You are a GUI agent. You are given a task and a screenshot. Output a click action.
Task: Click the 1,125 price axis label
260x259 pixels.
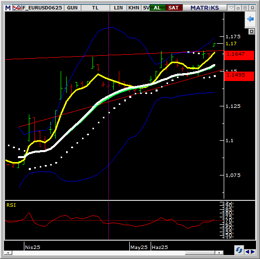point(233,106)
